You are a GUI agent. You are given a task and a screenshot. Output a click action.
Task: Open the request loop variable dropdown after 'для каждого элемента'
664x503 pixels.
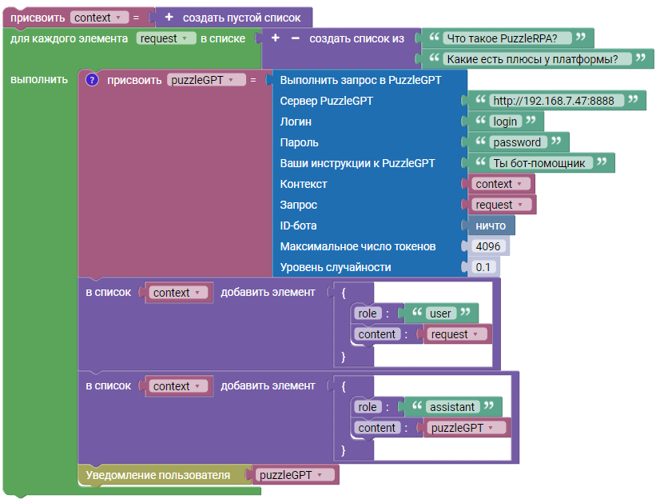click(x=166, y=38)
